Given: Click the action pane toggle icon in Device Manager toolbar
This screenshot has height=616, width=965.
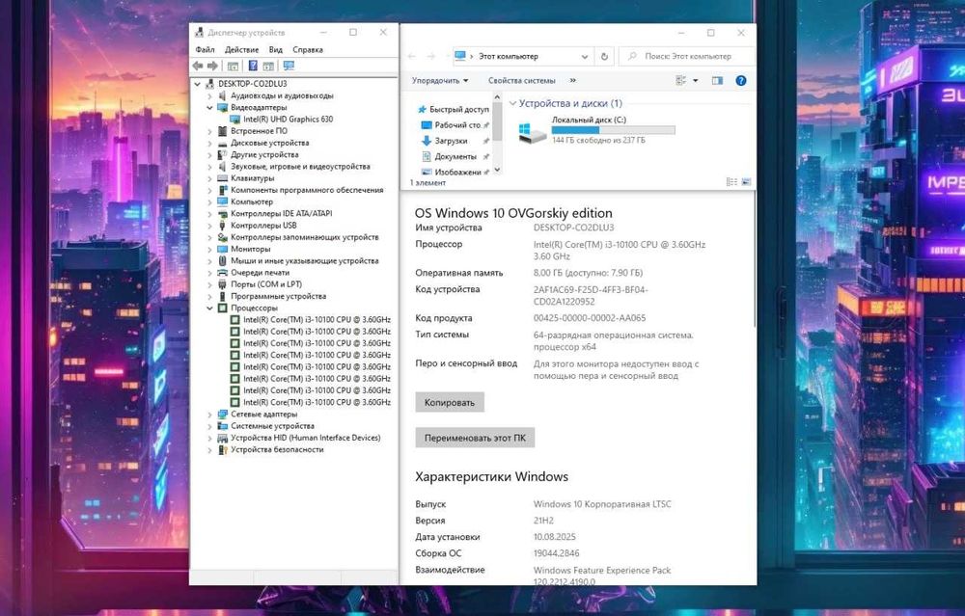Looking at the screenshot, I should pyautogui.click(x=268, y=66).
